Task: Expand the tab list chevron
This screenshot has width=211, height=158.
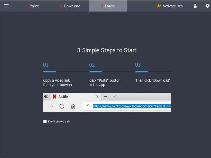Action: (x=114, y=97)
